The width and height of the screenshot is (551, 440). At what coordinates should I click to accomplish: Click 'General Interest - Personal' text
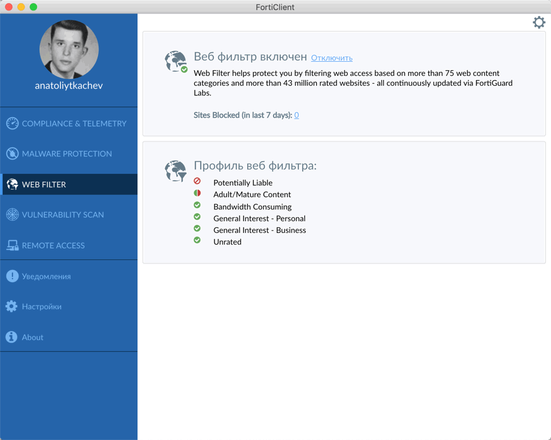(x=259, y=218)
